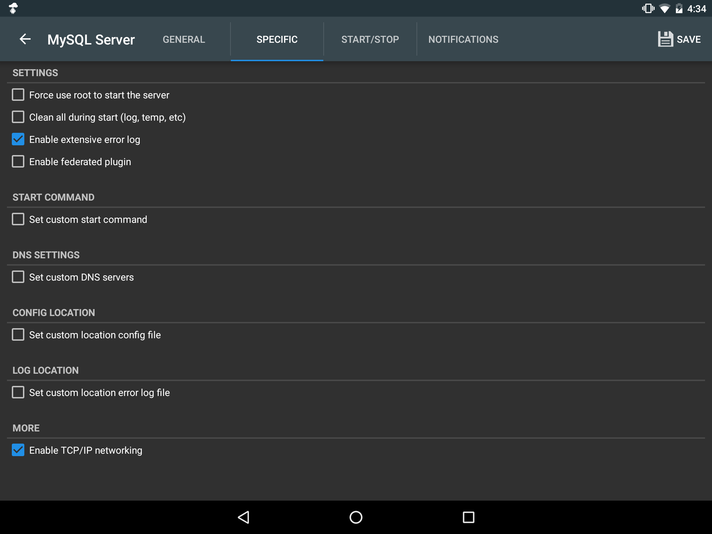Tap the Android home circle button
The height and width of the screenshot is (534, 712).
click(356, 517)
